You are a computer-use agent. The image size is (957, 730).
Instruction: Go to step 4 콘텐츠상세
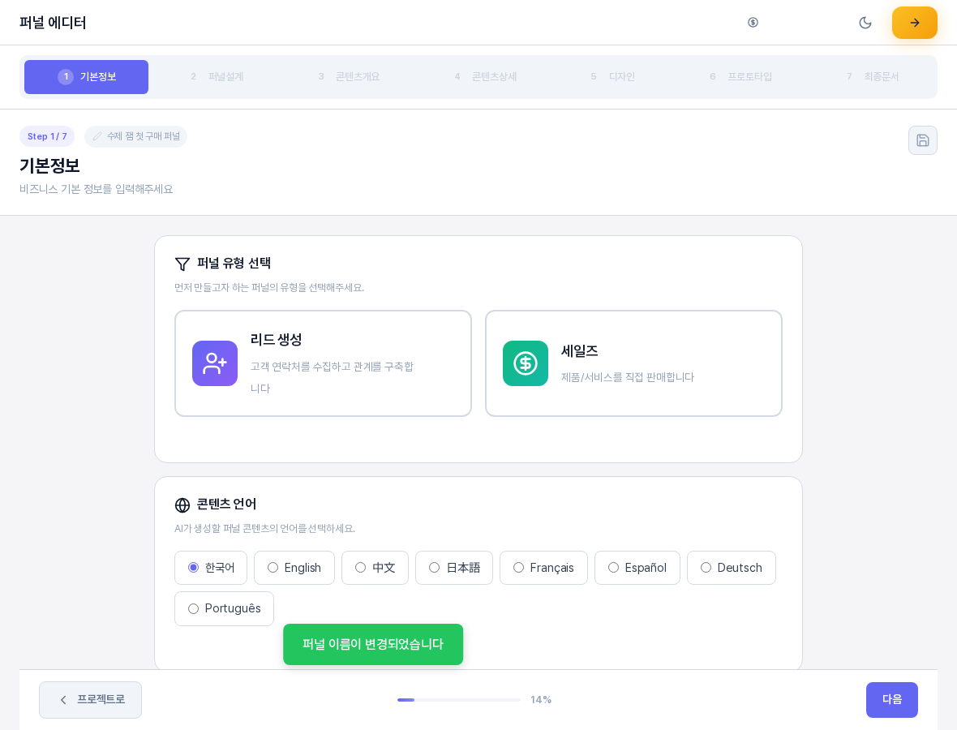click(x=485, y=77)
